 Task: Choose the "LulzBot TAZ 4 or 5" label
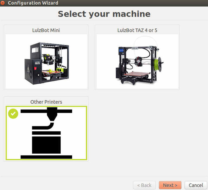click(x=137, y=30)
